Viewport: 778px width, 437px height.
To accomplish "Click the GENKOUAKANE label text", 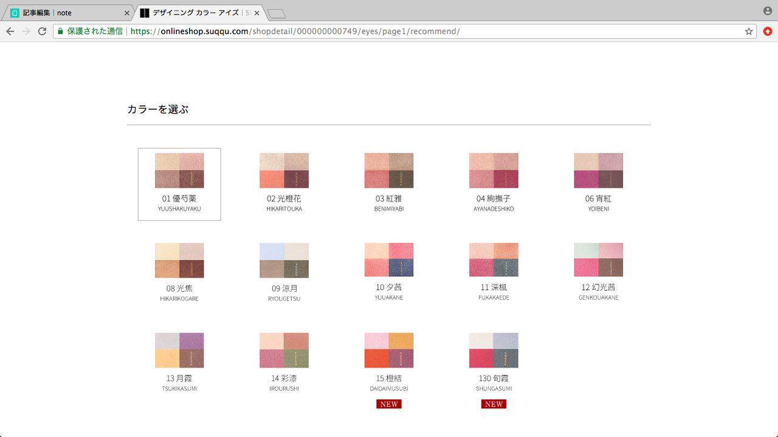I will click(598, 297).
